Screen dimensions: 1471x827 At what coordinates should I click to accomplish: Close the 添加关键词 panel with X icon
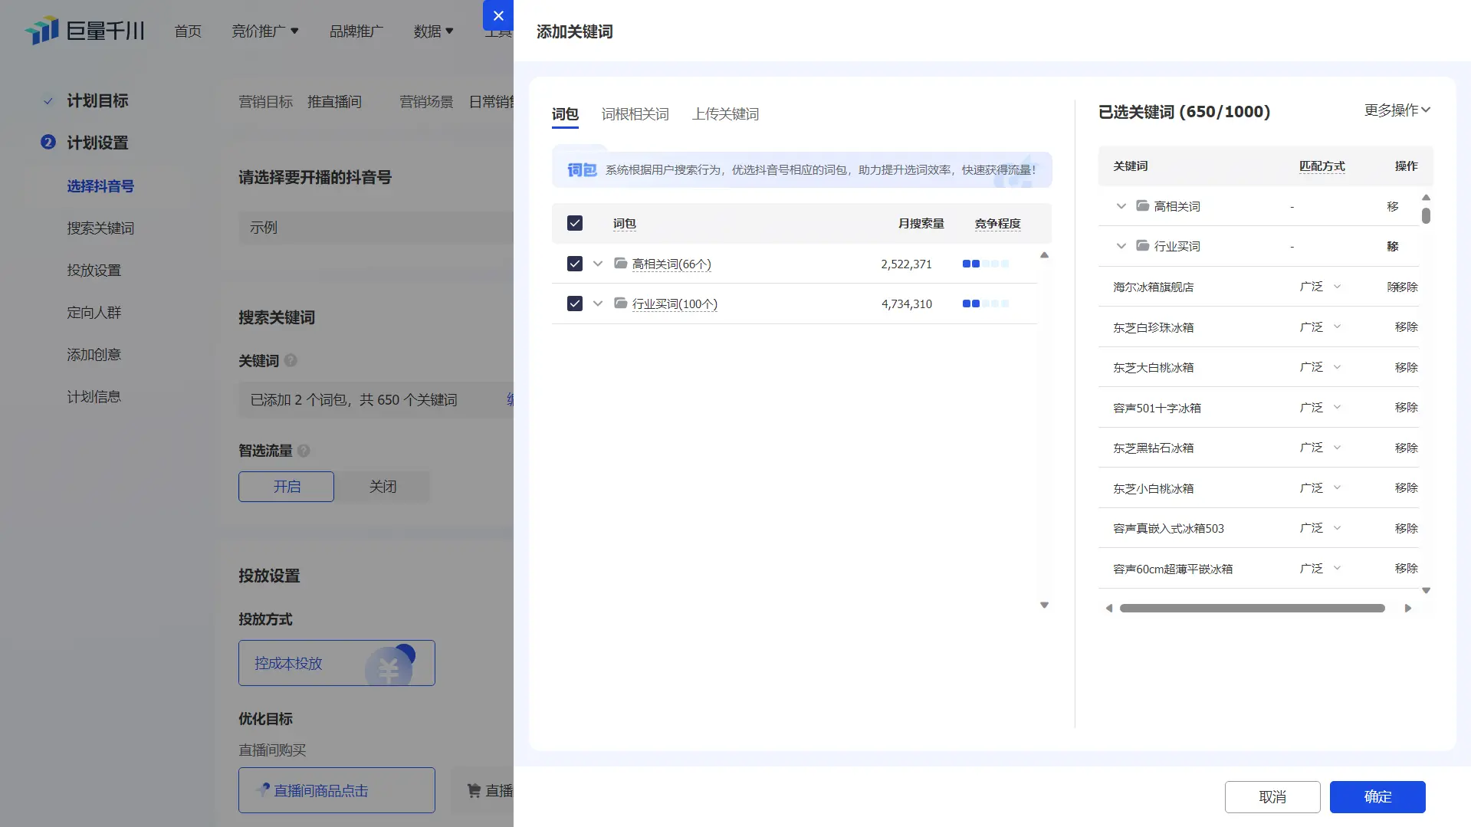pyautogui.click(x=498, y=15)
